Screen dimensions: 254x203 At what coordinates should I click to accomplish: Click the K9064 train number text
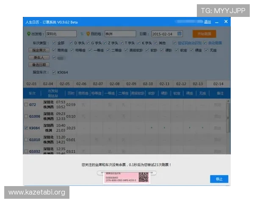click(x=34, y=128)
